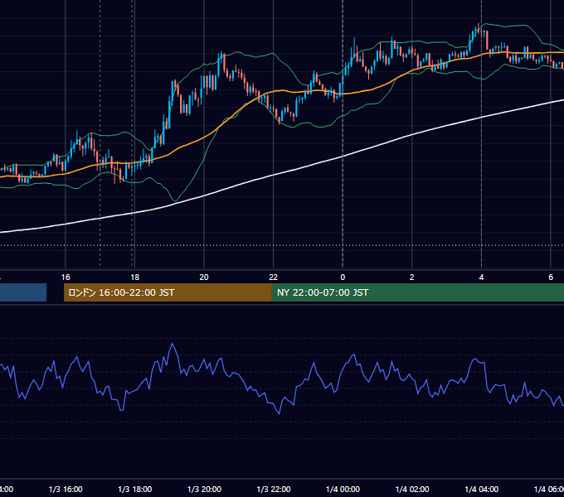The image size is (564, 497).
Task: Select the ロンドン 16:00-22:00 JST session bar
Action: [168, 292]
